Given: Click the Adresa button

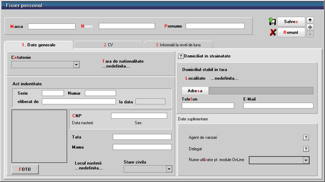Looking at the screenshot, I should point(195,91).
